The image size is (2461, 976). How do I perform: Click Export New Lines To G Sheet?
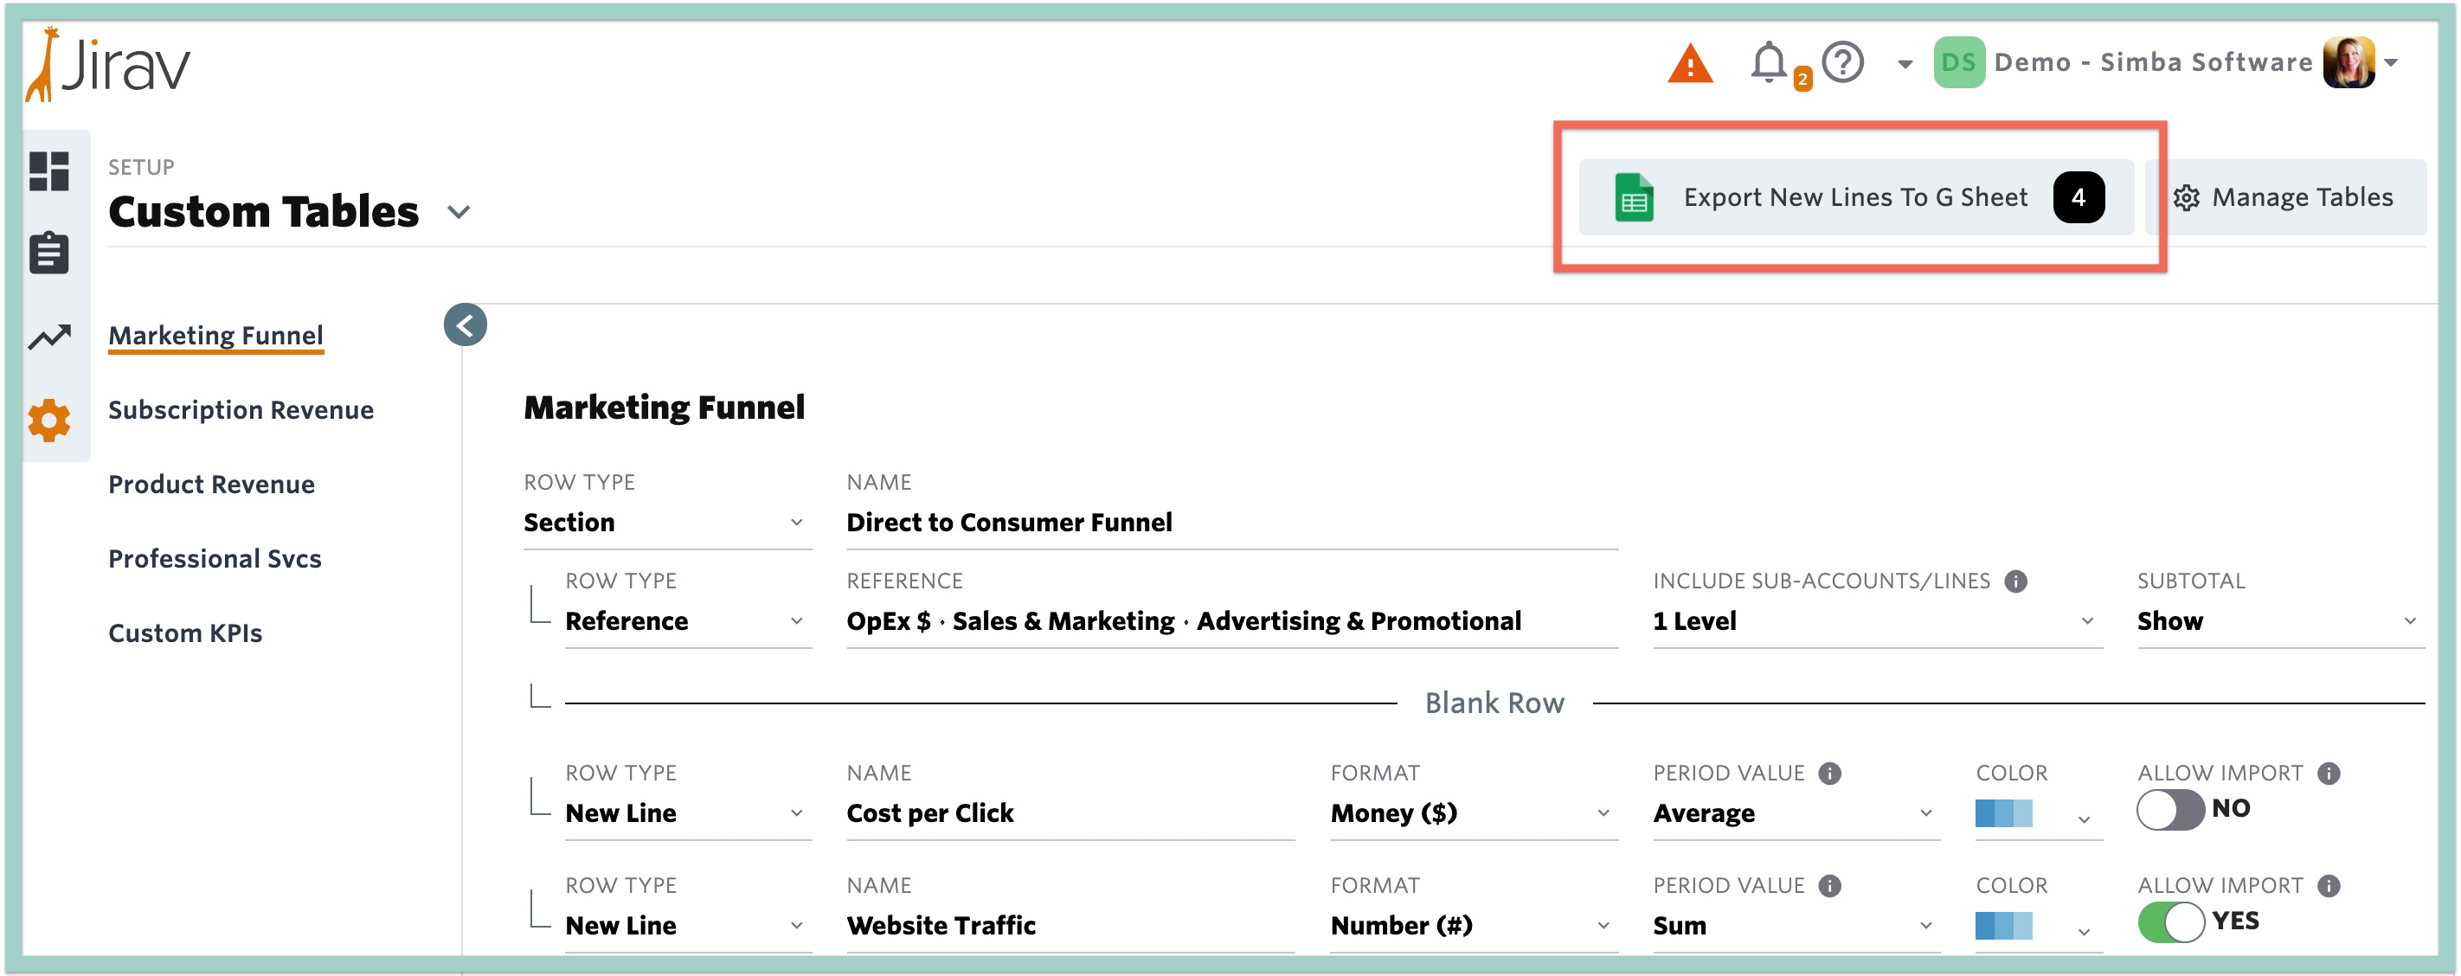pos(1856,197)
